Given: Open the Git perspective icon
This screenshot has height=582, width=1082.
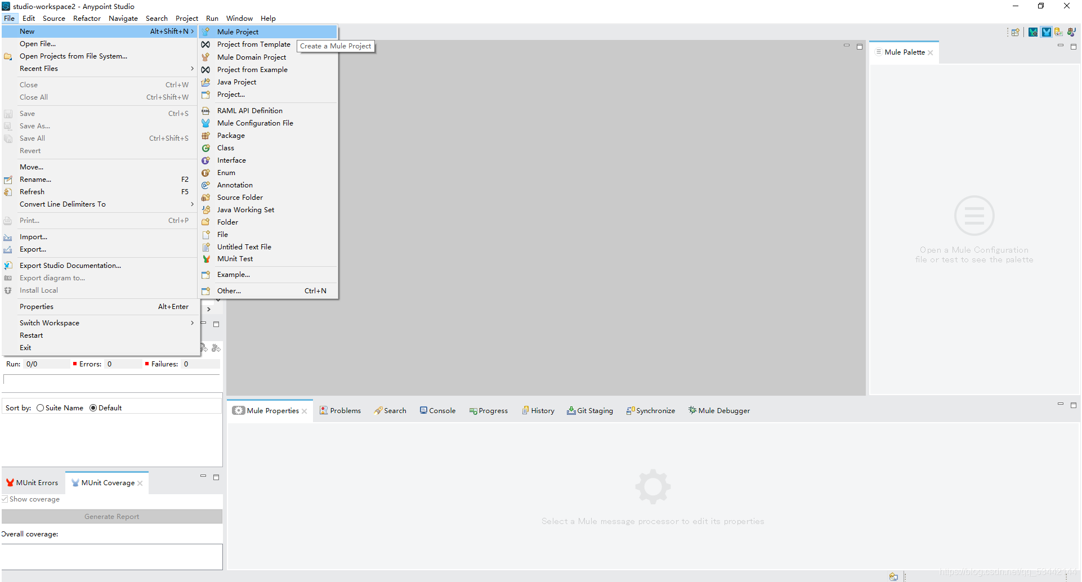Looking at the screenshot, I should pos(1058,32).
